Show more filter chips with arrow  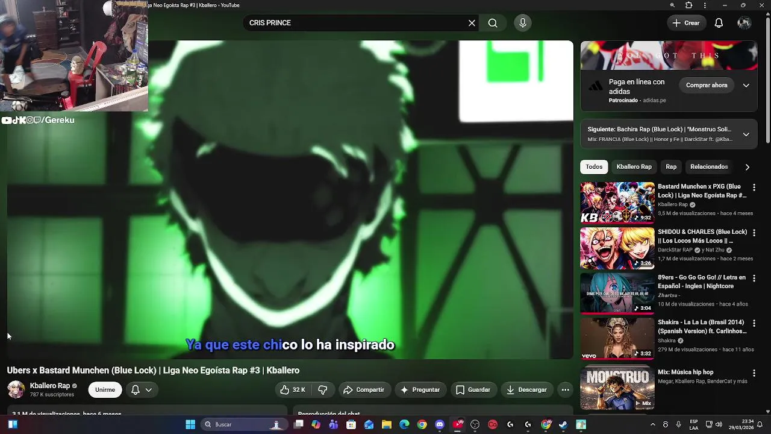(747, 167)
